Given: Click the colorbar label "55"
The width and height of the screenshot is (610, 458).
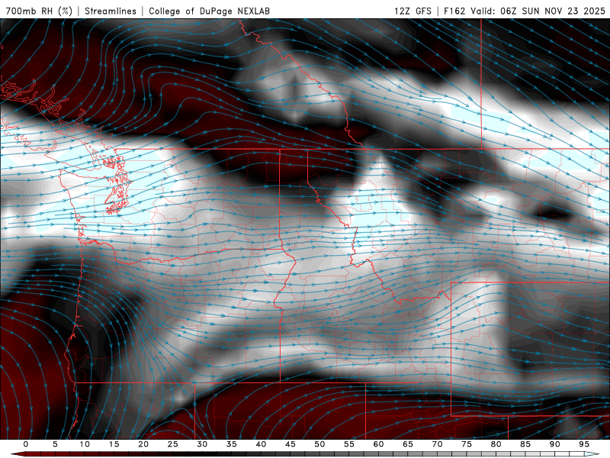Looking at the screenshot, I should click(x=349, y=444).
